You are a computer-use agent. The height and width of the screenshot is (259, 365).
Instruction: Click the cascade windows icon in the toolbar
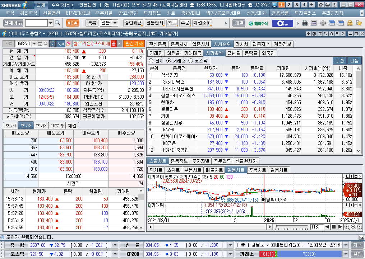coord(332,23)
